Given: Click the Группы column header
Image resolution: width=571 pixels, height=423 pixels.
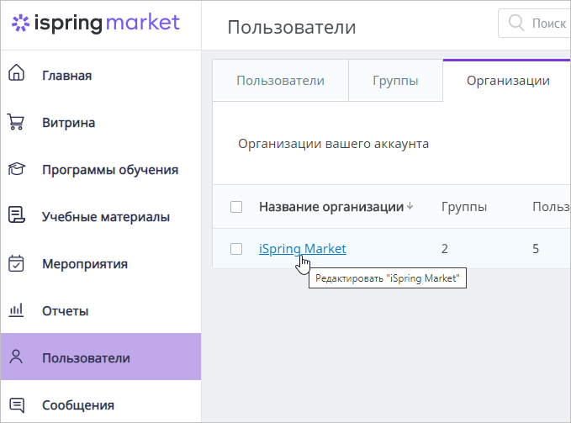Looking at the screenshot, I should (x=464, y=207).
